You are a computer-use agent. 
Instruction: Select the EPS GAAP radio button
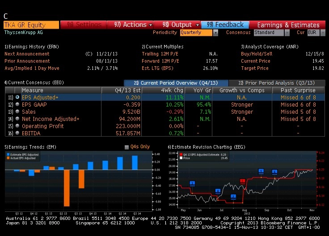[17, 104]
